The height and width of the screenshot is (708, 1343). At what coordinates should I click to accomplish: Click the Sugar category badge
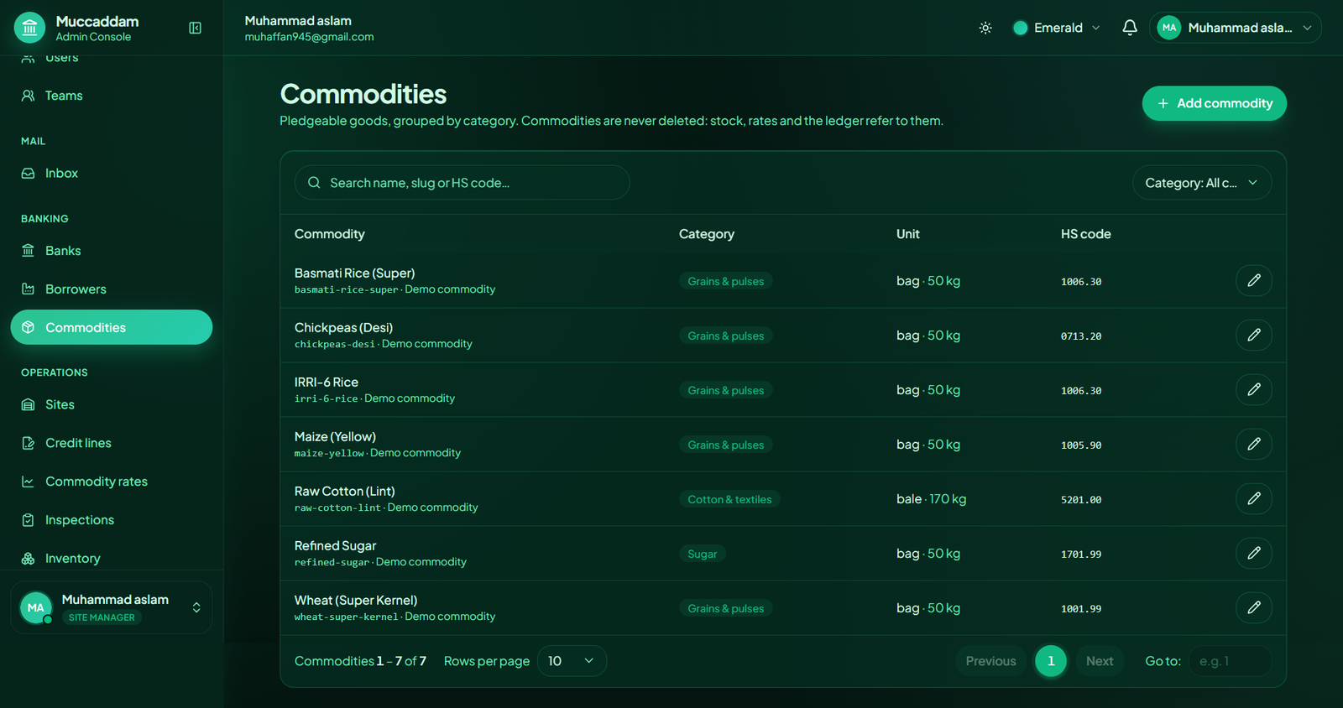[x=703, y=554]
